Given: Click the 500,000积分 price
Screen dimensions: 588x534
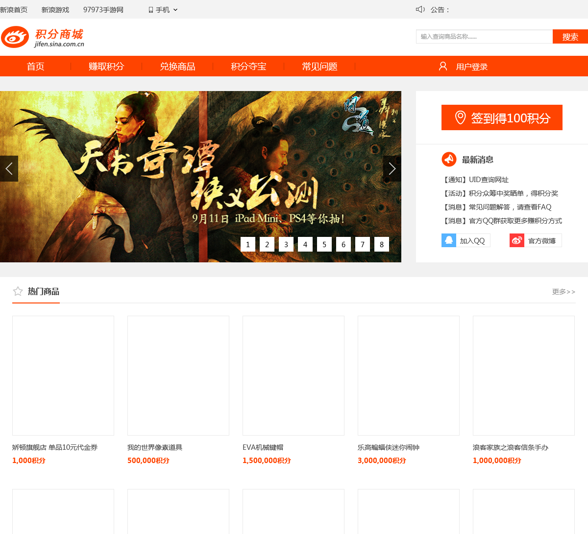Looking at the screenshot, I should pos(148,461).
